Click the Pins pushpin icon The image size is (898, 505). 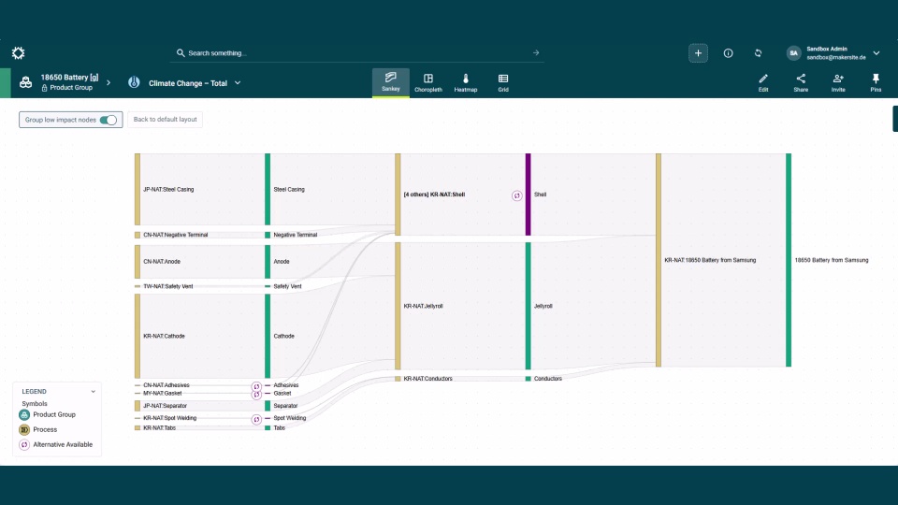pos(876,82)
